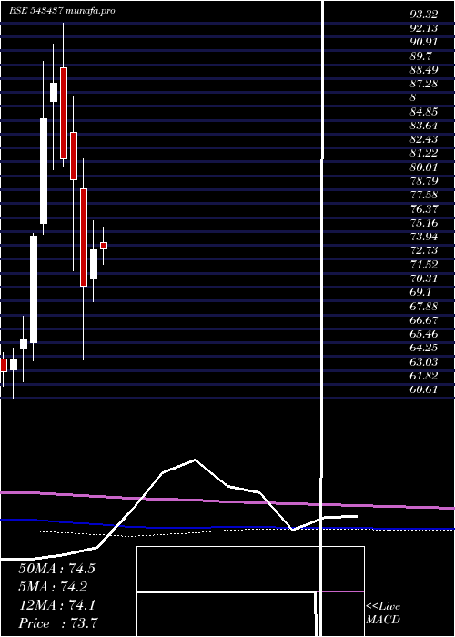The height and width of the screenshot is (637, 455).
Task: Click the 78.79 price axis label
Action: 424,181
